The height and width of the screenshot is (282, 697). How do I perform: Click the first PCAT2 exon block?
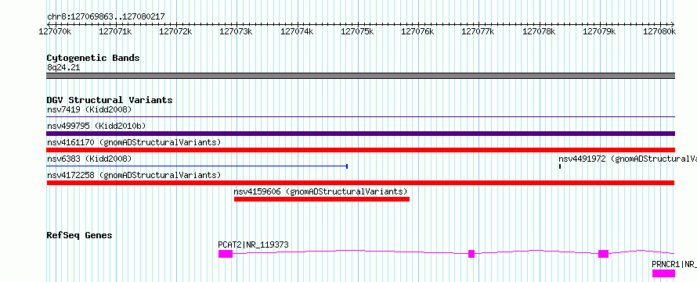point(226,254)
